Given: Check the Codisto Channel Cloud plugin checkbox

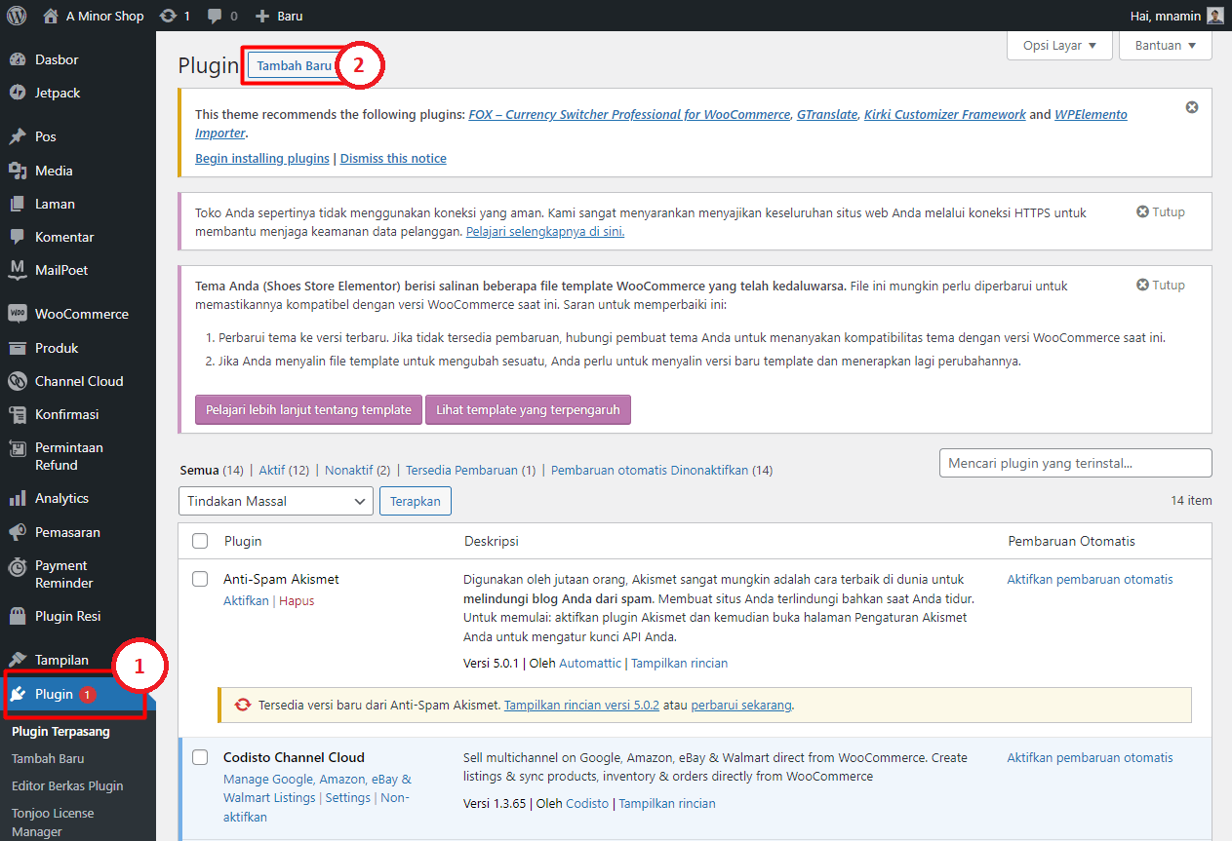Looking at the screenshot, I should tap(200, 757).
